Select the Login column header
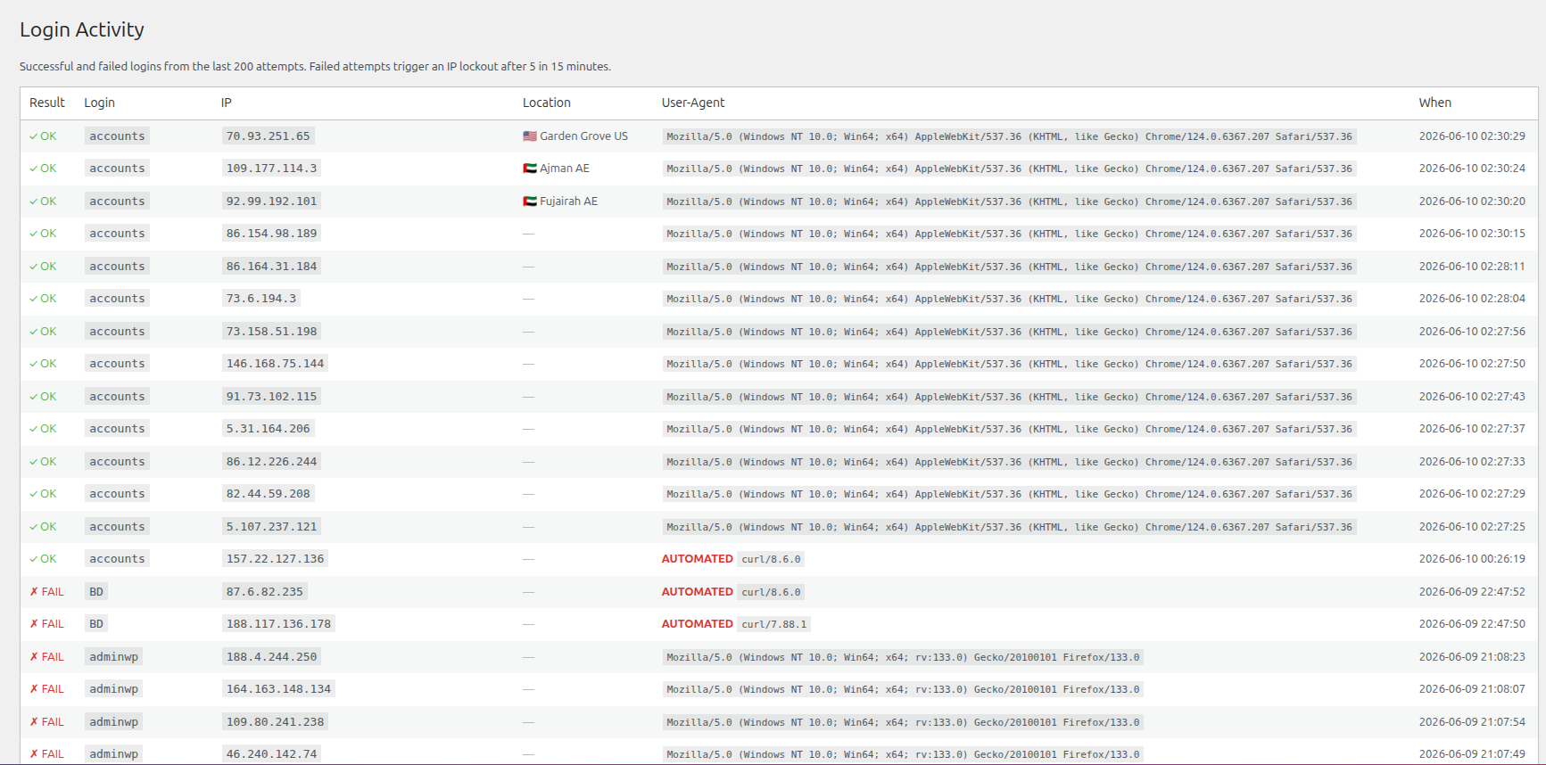The image size is (1546, 765). point(99,103)
